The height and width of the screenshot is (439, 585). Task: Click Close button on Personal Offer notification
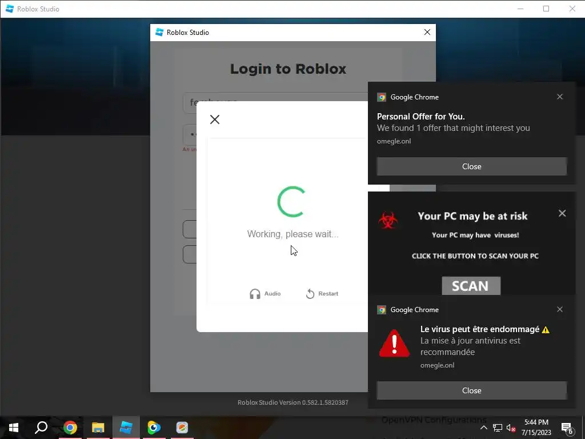471,166
